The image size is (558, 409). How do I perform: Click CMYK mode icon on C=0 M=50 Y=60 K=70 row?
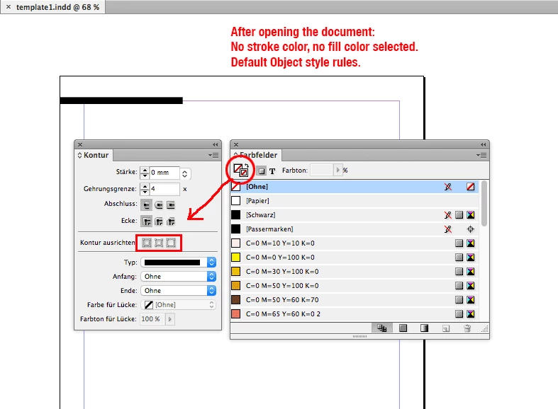point(471,300)
